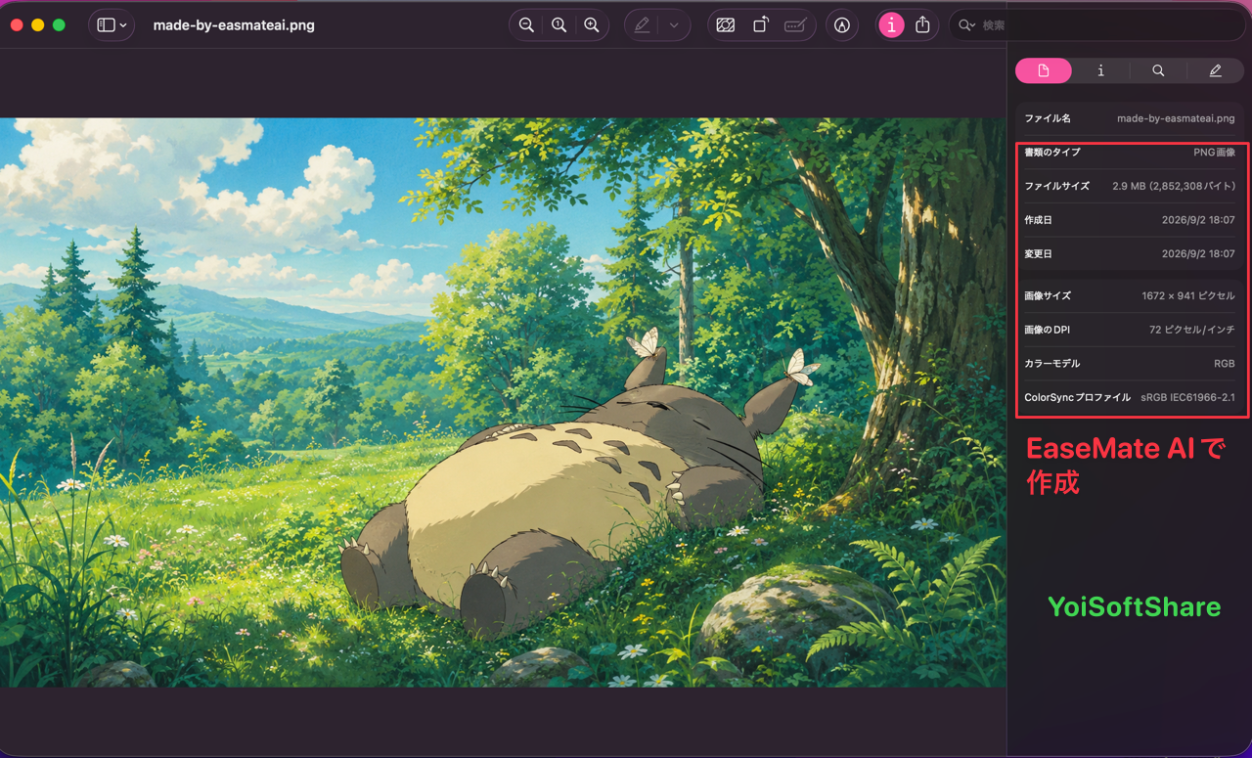The image size is (1252, 758).
Task: Expand the highlight options dropdown arrow
Action: (674, 25)
